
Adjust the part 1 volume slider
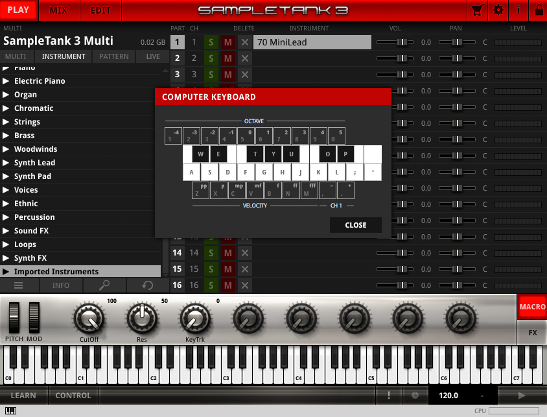[x=402, y=42]
